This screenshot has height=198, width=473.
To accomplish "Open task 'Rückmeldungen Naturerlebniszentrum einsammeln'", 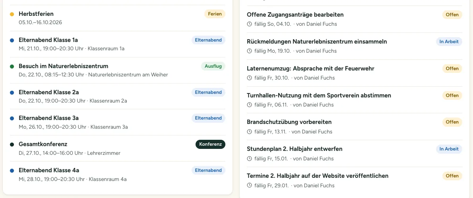I will coord(355,46).
